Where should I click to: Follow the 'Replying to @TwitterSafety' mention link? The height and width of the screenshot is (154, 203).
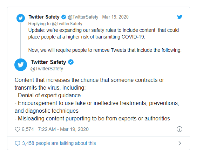67,24
